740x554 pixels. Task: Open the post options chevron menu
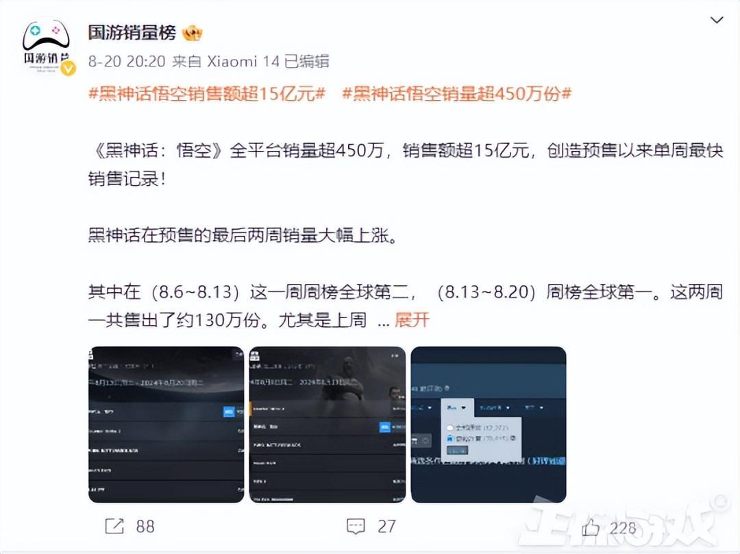(717, 20)
